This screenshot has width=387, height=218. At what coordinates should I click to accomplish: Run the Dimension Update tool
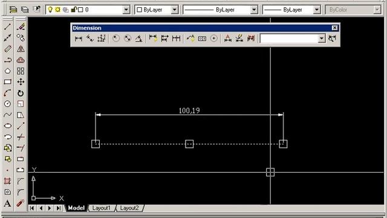[x=251, y=39]
